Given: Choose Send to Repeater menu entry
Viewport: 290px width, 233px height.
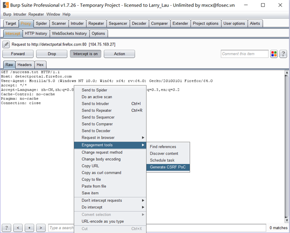Looking at the screenshot, I should (x=110, y=110).
